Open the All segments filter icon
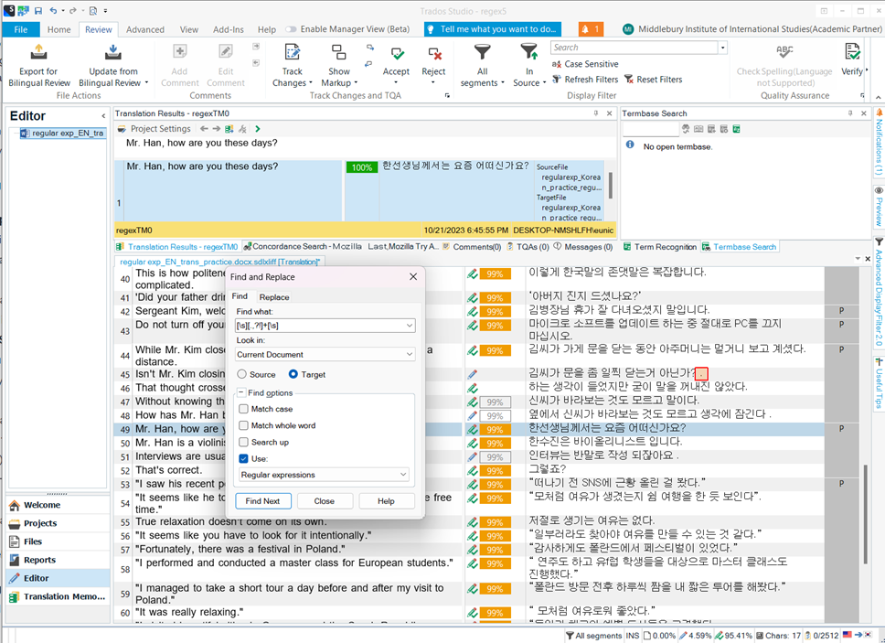The height and width of the screenshot is (643, 885). [x=482, y=52]
